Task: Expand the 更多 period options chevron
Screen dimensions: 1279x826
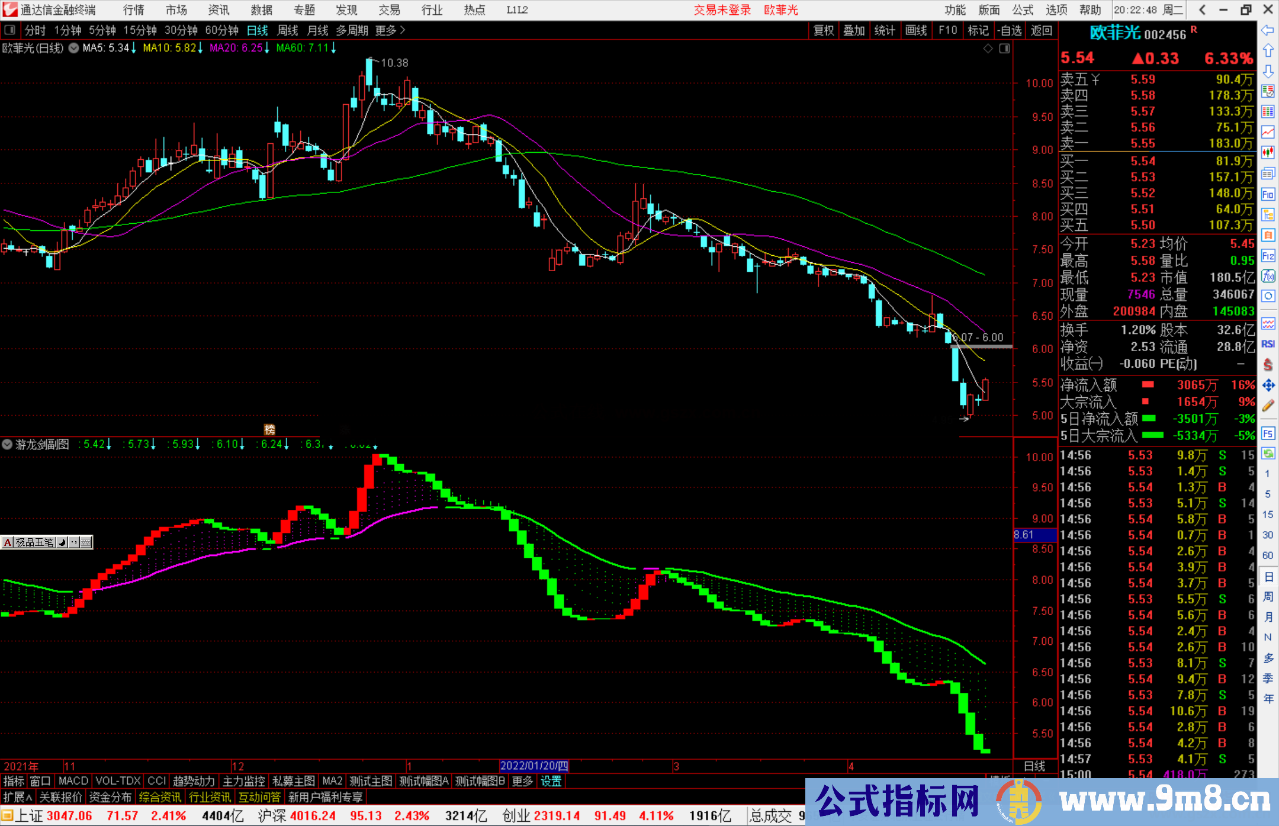Action: [x=403, y=30]
